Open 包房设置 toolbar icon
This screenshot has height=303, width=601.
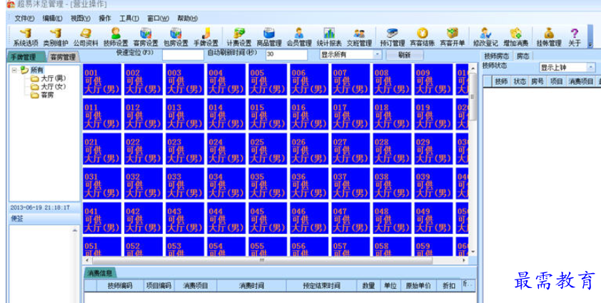coord(176,38)
